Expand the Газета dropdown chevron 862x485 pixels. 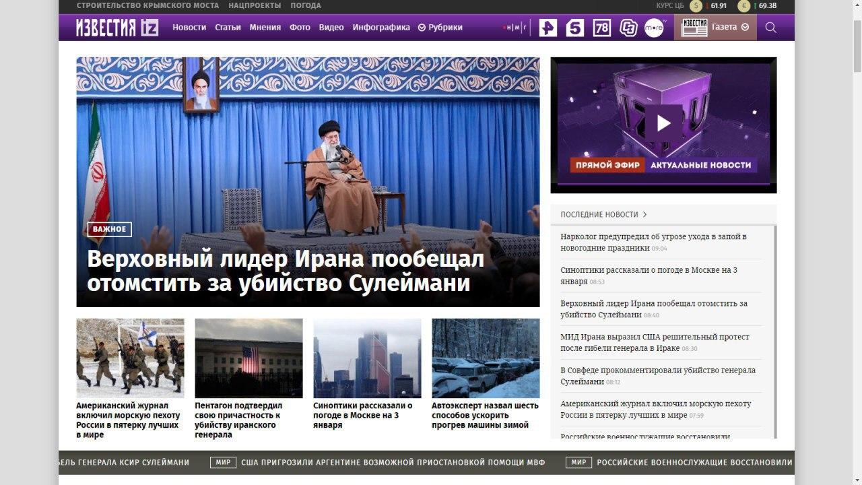(744, 28)
